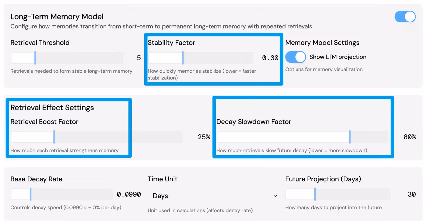Viewport: 425px width, 222px height.
Task: Click the Retrieval Boost Factor slider handle
Action: (54, 137)
